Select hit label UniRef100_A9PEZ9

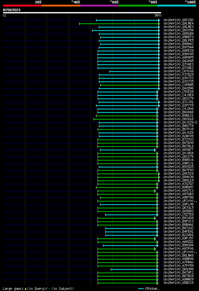click(x=178, y=51)
